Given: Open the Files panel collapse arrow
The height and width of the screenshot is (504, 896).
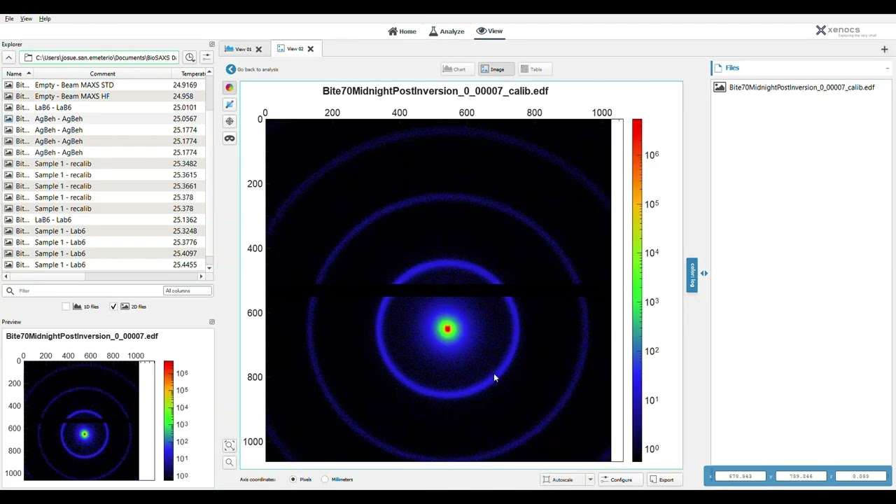Looking at the screenshot, I should (x=887, y=68).
